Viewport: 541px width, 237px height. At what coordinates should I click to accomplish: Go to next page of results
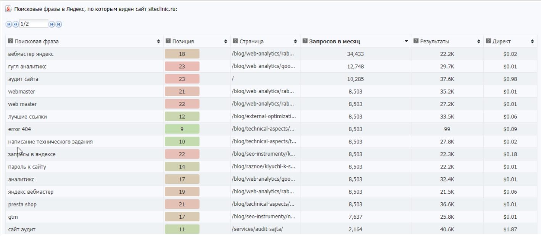(x=52, y=24)
